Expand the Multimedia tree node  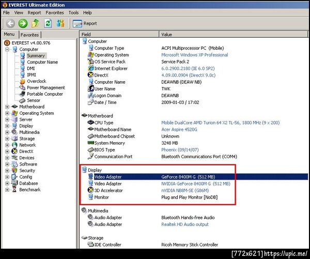click(7, 132)
